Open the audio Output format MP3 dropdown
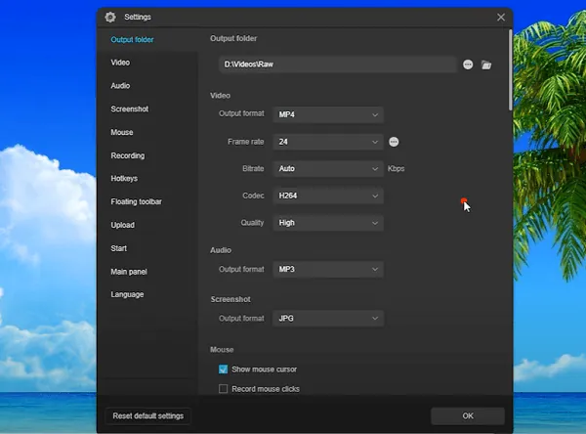The image size is (586, 434). 328,269
